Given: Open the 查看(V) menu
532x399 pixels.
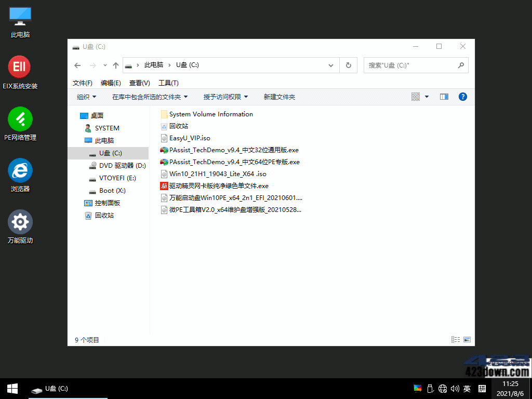Looking at the screenshot, I should 139,83.
